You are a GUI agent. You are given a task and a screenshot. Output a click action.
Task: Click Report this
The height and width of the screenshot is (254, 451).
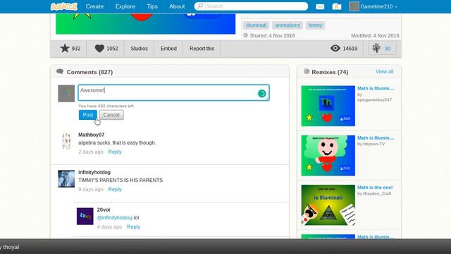[202, 49]
